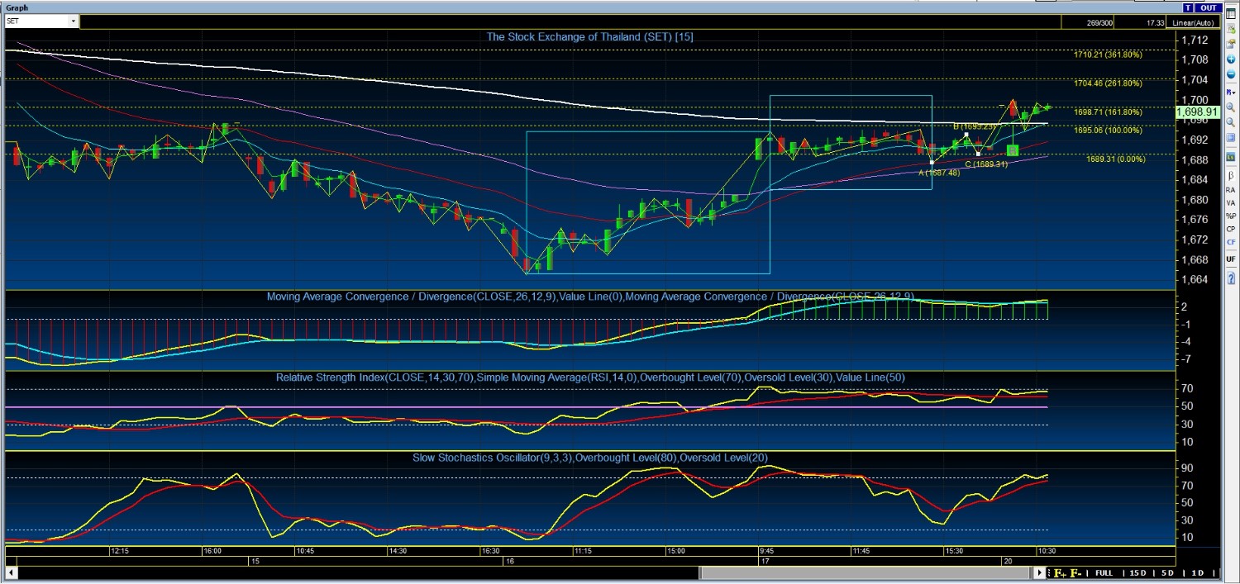Click the RA tool in sidebar
The width and height of the screenshot is (1240, 584).
coord(1231,190)
